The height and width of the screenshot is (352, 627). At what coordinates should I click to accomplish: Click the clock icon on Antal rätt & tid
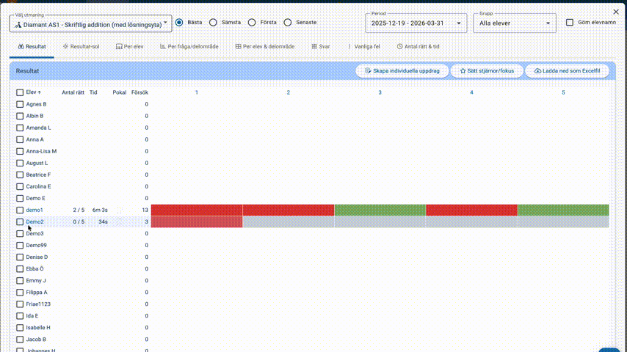coord(400,46)
